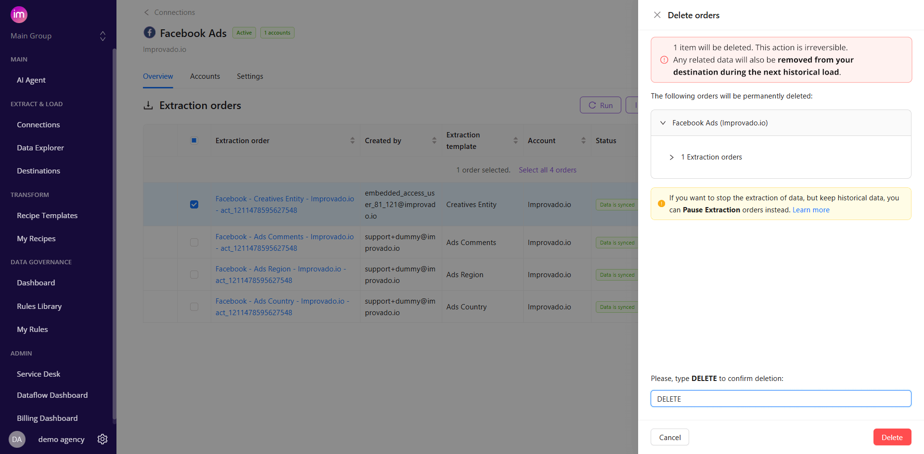This screenshot has width=924, height=454.
Task: Check the Ads Country order checkbox
Action: coord(194,307)
